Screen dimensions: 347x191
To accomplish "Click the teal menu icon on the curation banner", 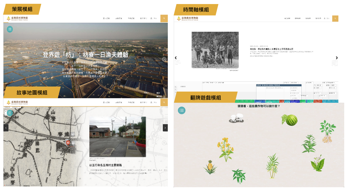I will 10,29.
